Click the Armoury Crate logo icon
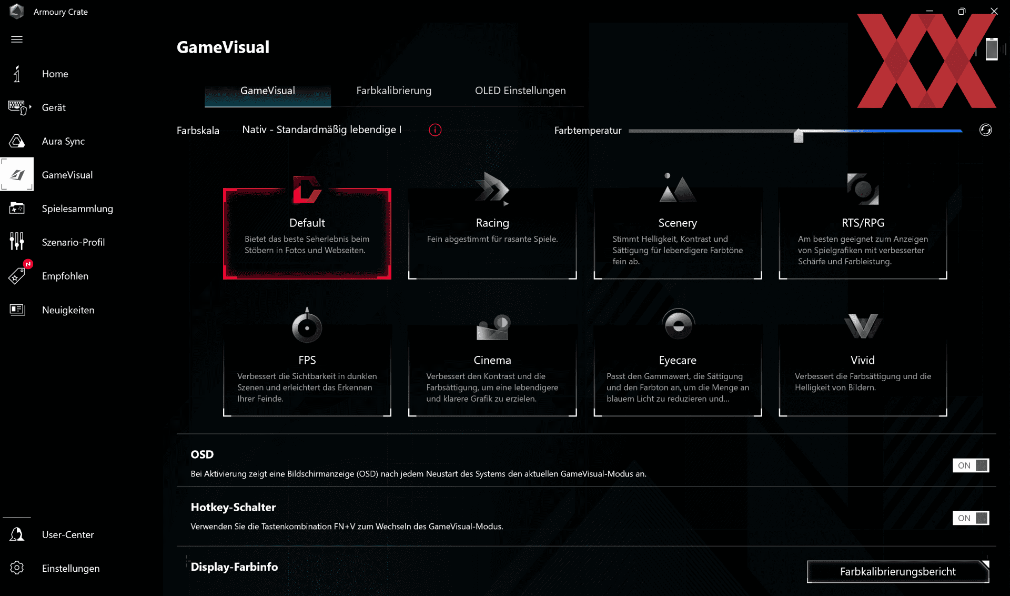This screenshot has width=1010, height=596. pyautogui.click(x=17, y=11)
